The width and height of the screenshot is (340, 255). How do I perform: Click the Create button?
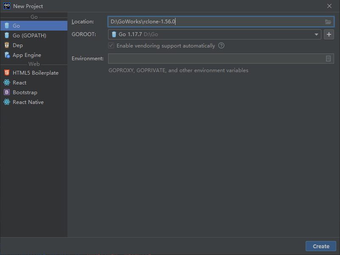[x=321, y=246]
